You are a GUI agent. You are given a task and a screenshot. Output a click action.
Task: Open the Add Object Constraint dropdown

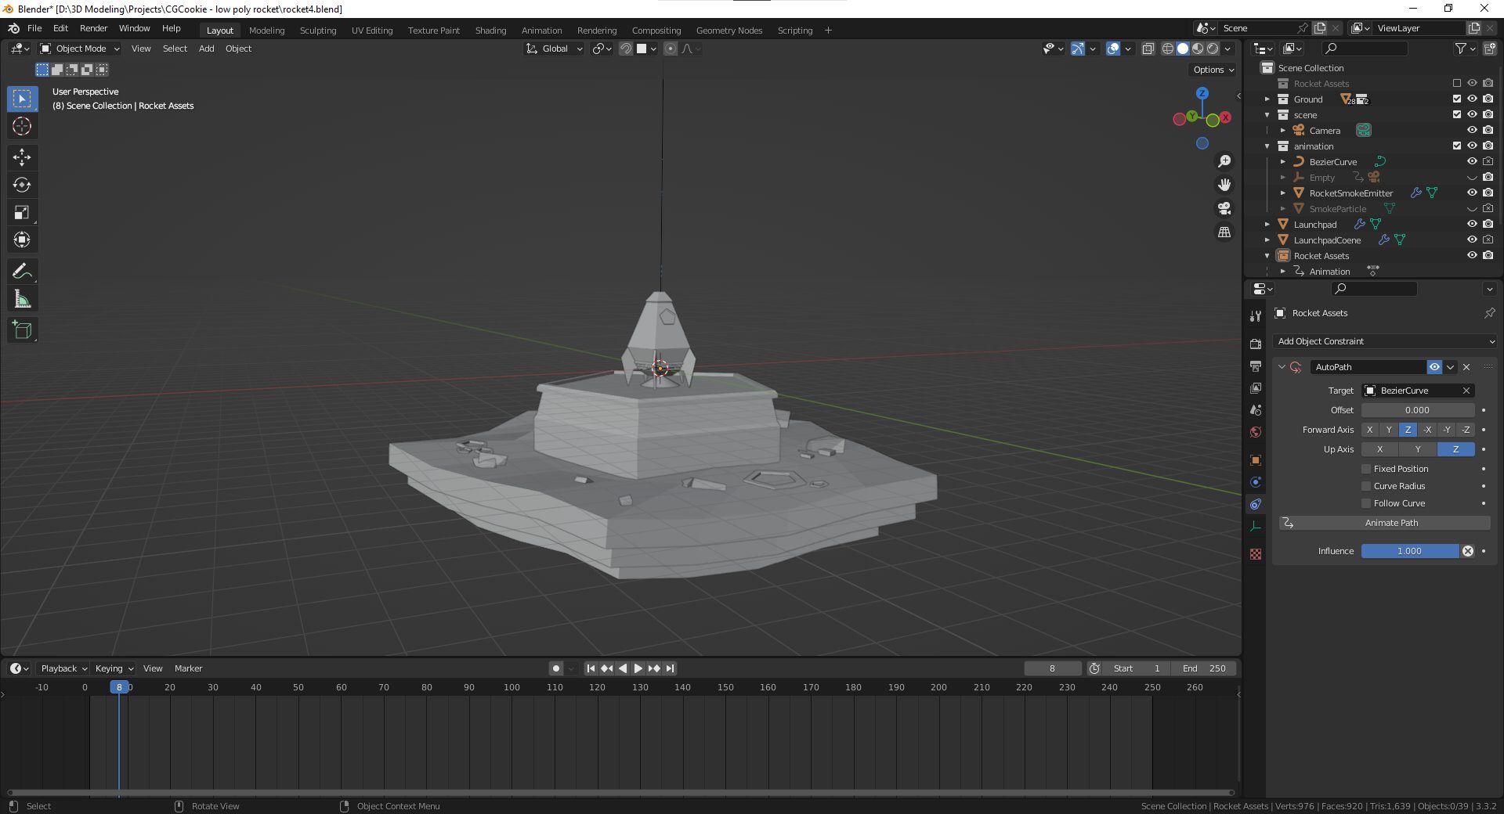(x=1384, y=341)
